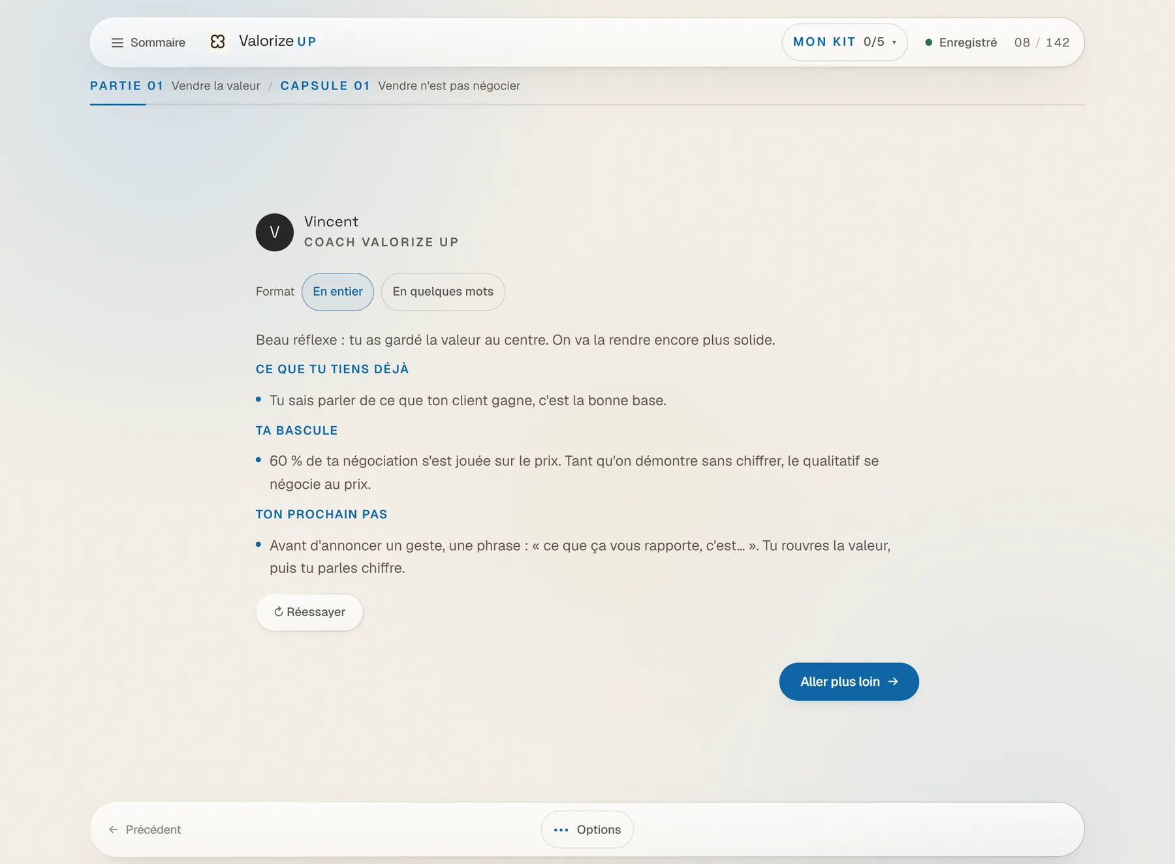Expand the MON KIT 0/5 dropdown
This screenshot has height=864, width=1175.
click(x=845, y=42)
